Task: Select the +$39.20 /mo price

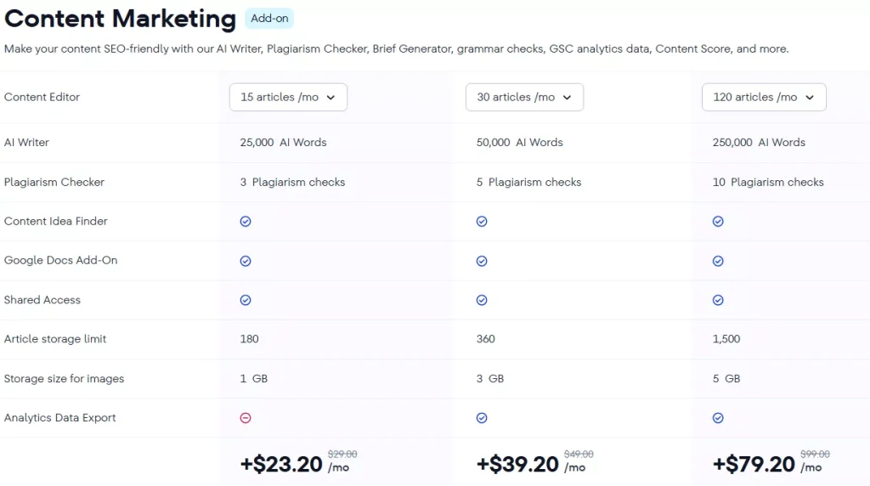Action: click(518, 464)
